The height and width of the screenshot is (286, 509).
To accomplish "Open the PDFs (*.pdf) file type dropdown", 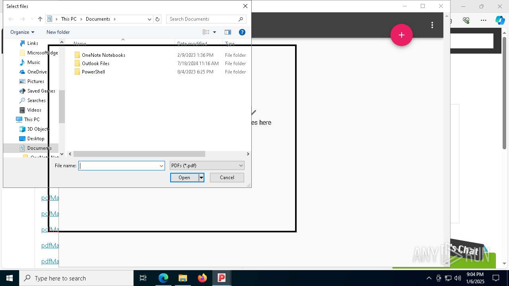I will [x=207, y=166].
